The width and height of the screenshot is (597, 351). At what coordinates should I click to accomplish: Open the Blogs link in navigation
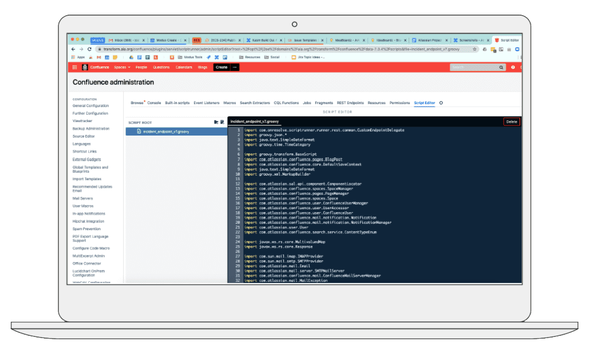pyautogui.click(x=202, y=67)
